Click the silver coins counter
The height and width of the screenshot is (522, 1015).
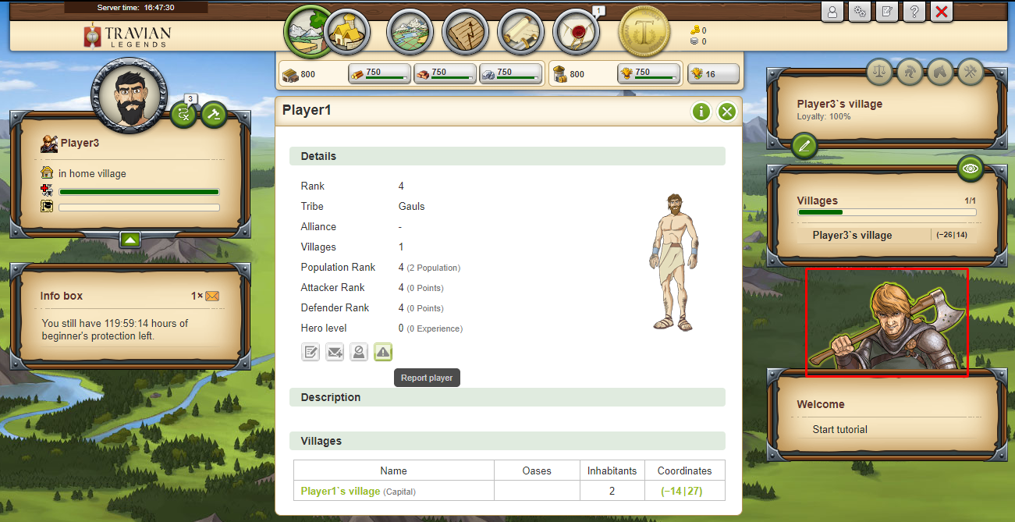coord(698,41)
